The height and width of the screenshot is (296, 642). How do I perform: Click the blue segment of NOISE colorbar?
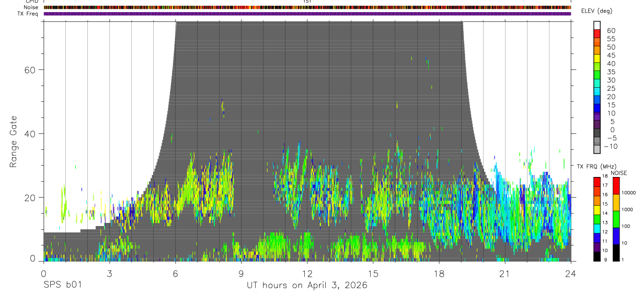615,235
